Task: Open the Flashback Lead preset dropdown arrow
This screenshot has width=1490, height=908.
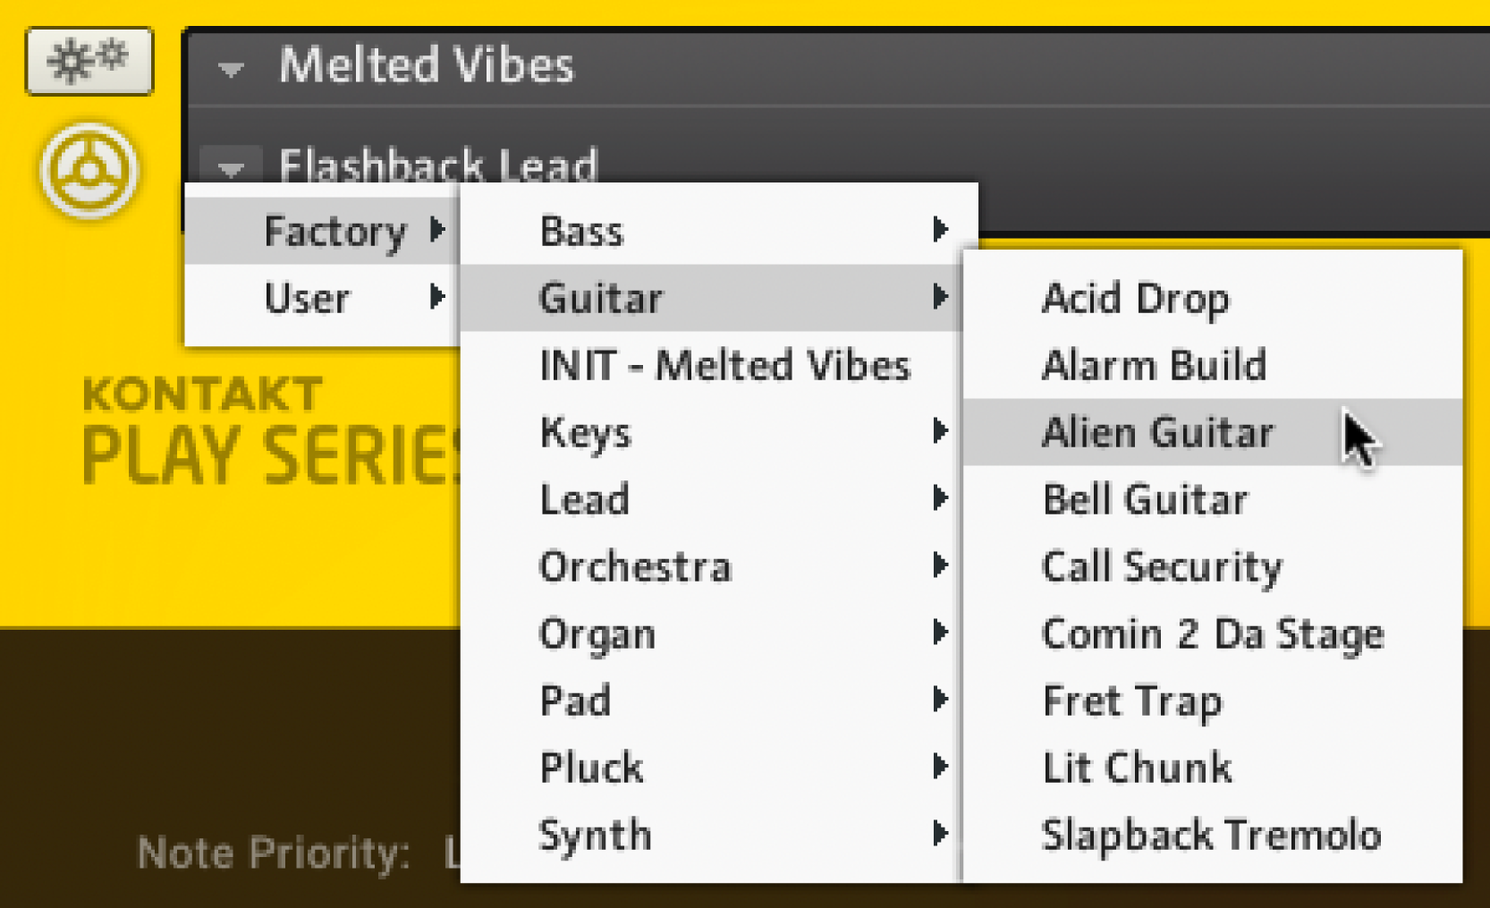Action: [231, 166]
